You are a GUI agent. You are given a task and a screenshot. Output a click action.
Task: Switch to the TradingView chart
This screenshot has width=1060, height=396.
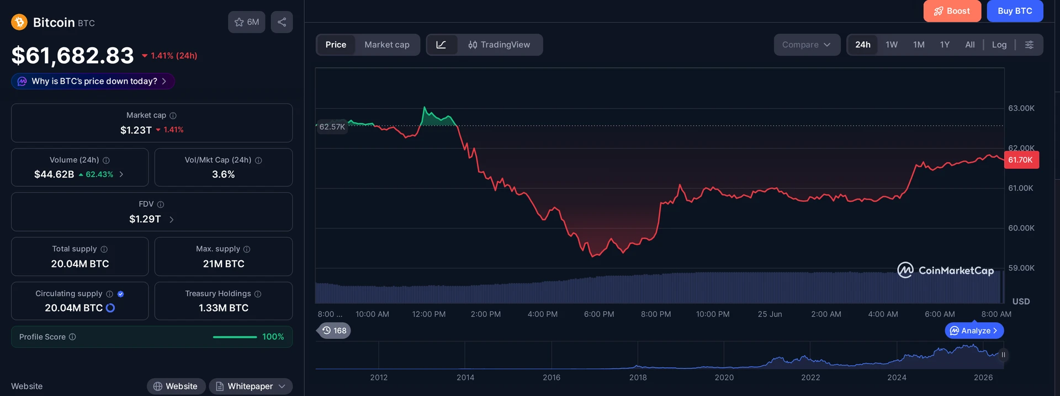499,45
